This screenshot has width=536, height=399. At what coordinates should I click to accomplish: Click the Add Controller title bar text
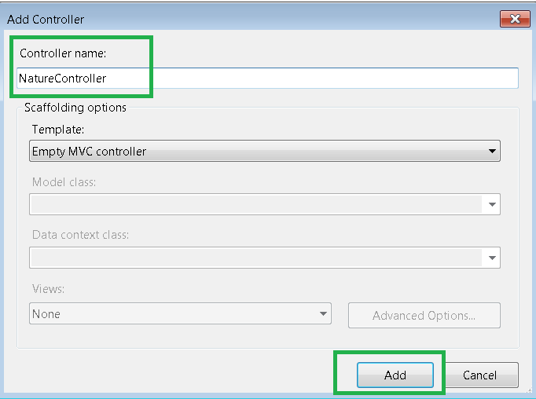click(46, 19)
